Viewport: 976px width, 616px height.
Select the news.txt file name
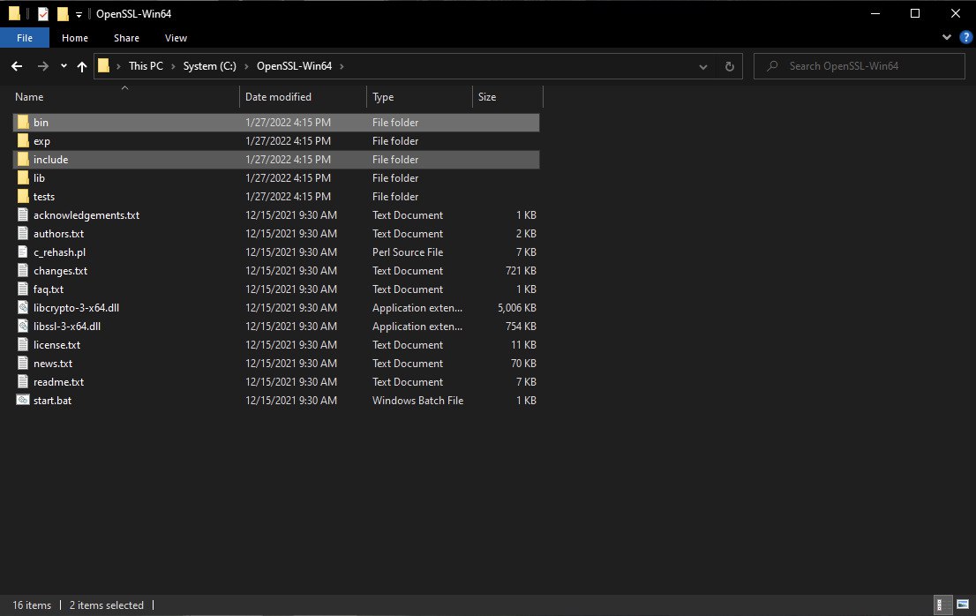(x=53, y=364)
